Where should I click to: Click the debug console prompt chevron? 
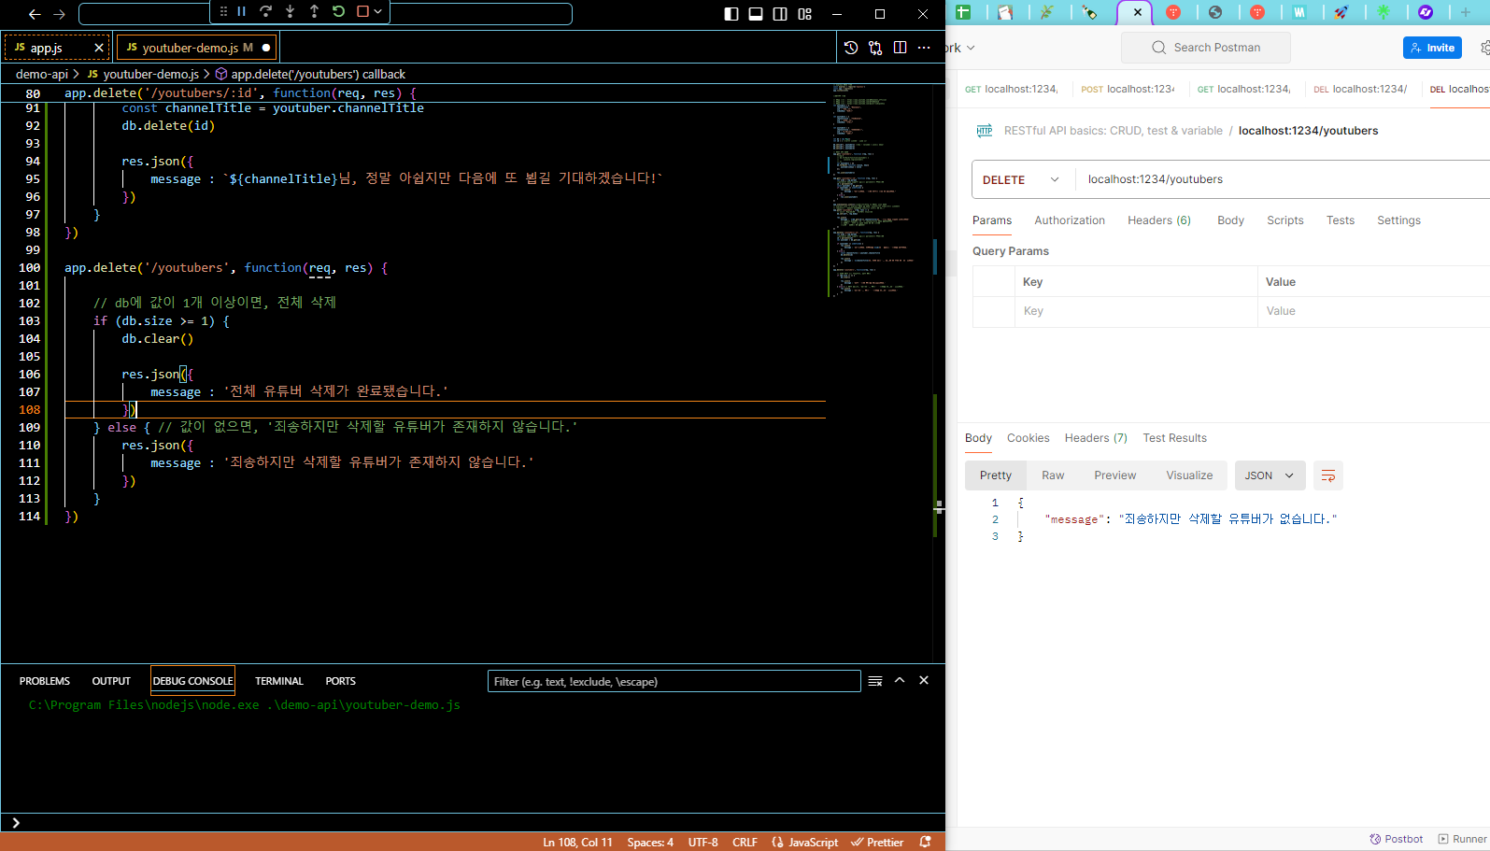point(16,822)
